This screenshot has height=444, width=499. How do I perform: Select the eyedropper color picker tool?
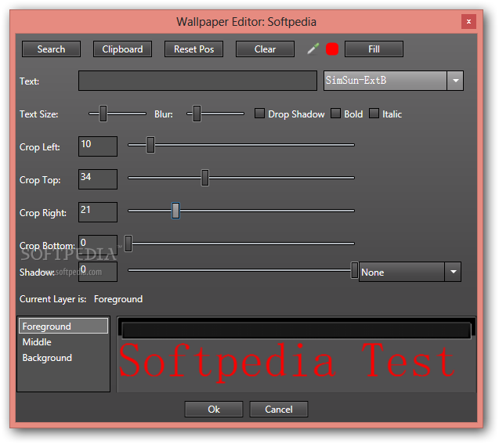313,49
